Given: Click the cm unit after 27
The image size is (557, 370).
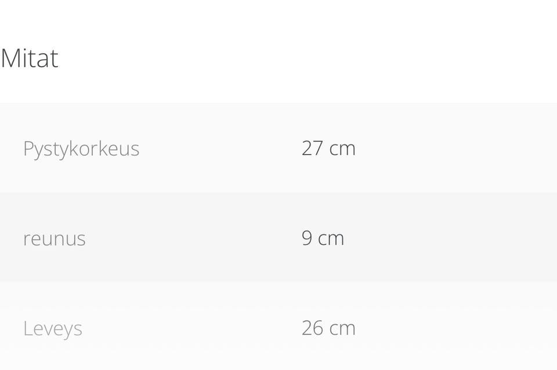Looking at the screenshot, I should pyautogui.click(x=342, y=149).
